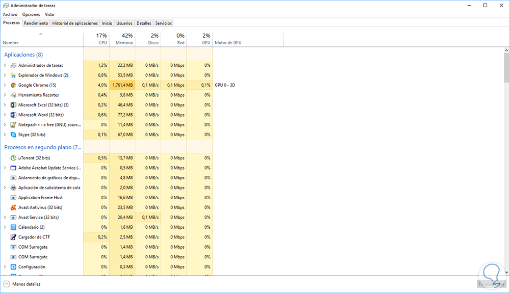Expand the Skype (32 bits) entry
This screenshot has width=510, height=293.
[5, 135]
